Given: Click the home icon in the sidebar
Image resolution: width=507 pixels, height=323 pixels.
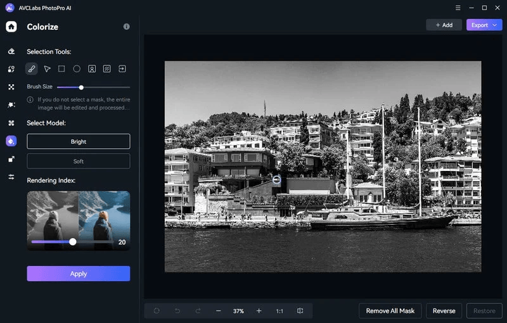Looking at the screenshot, I should [x=11, y=27].
